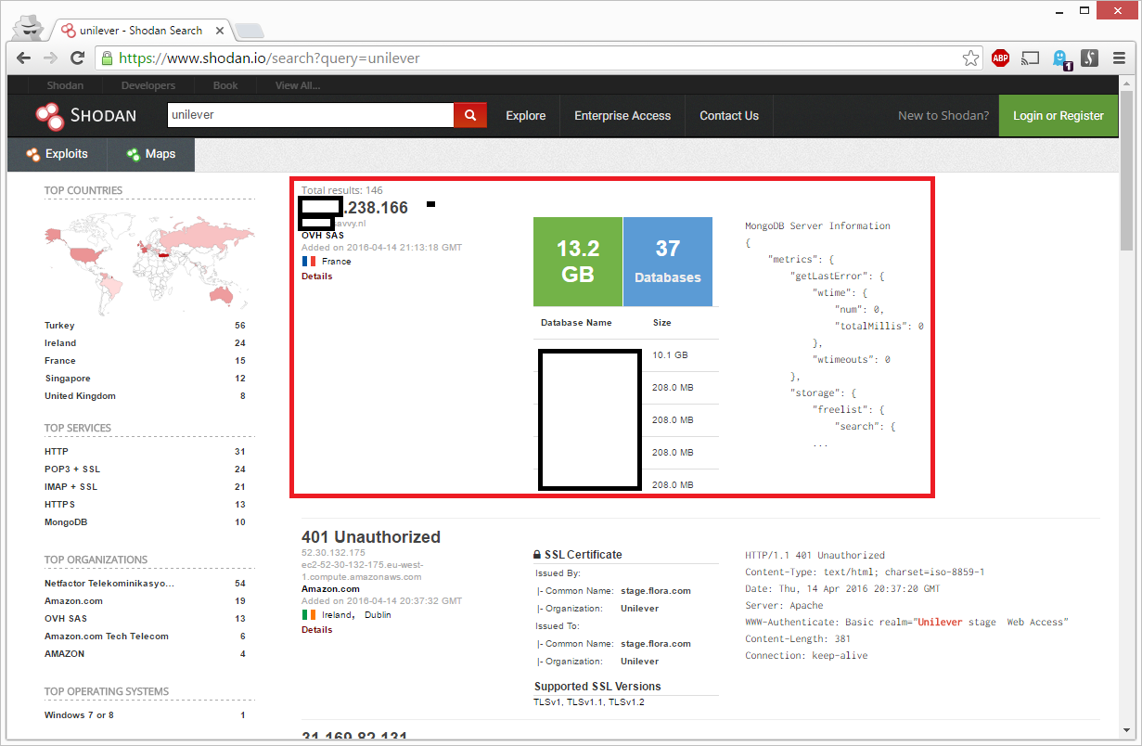This screenshot has width=1142, height=746.
Task: Click the S extension icon in toolbar
Action: pyautogui.click(x=1090, y=58)
